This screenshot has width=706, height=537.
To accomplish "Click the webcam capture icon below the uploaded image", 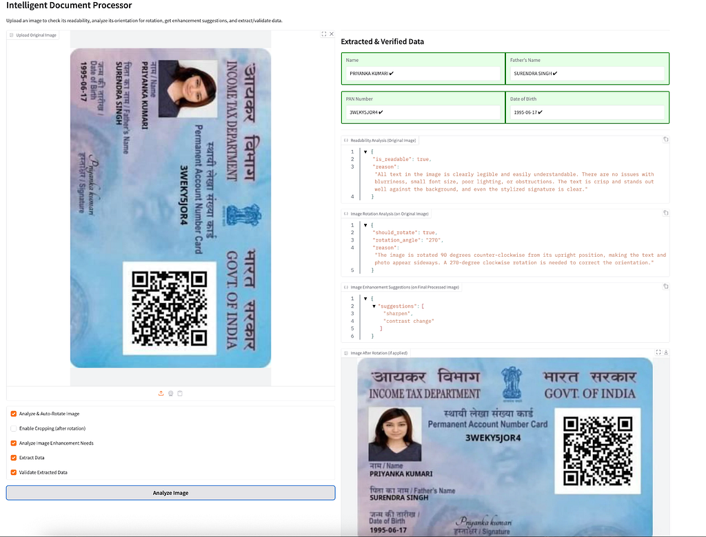I will tap(171, 394).
